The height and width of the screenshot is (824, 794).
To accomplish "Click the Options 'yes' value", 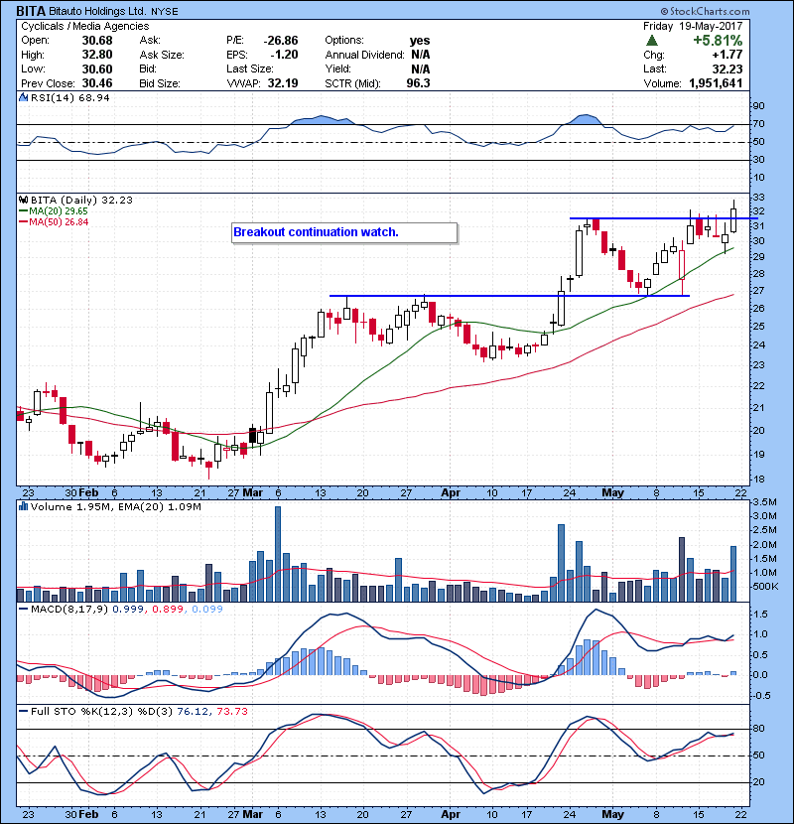I will (420, 41).
